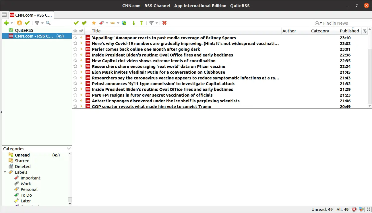Select the QuiteRSS feed in the feeds tree

pos(37,30)
